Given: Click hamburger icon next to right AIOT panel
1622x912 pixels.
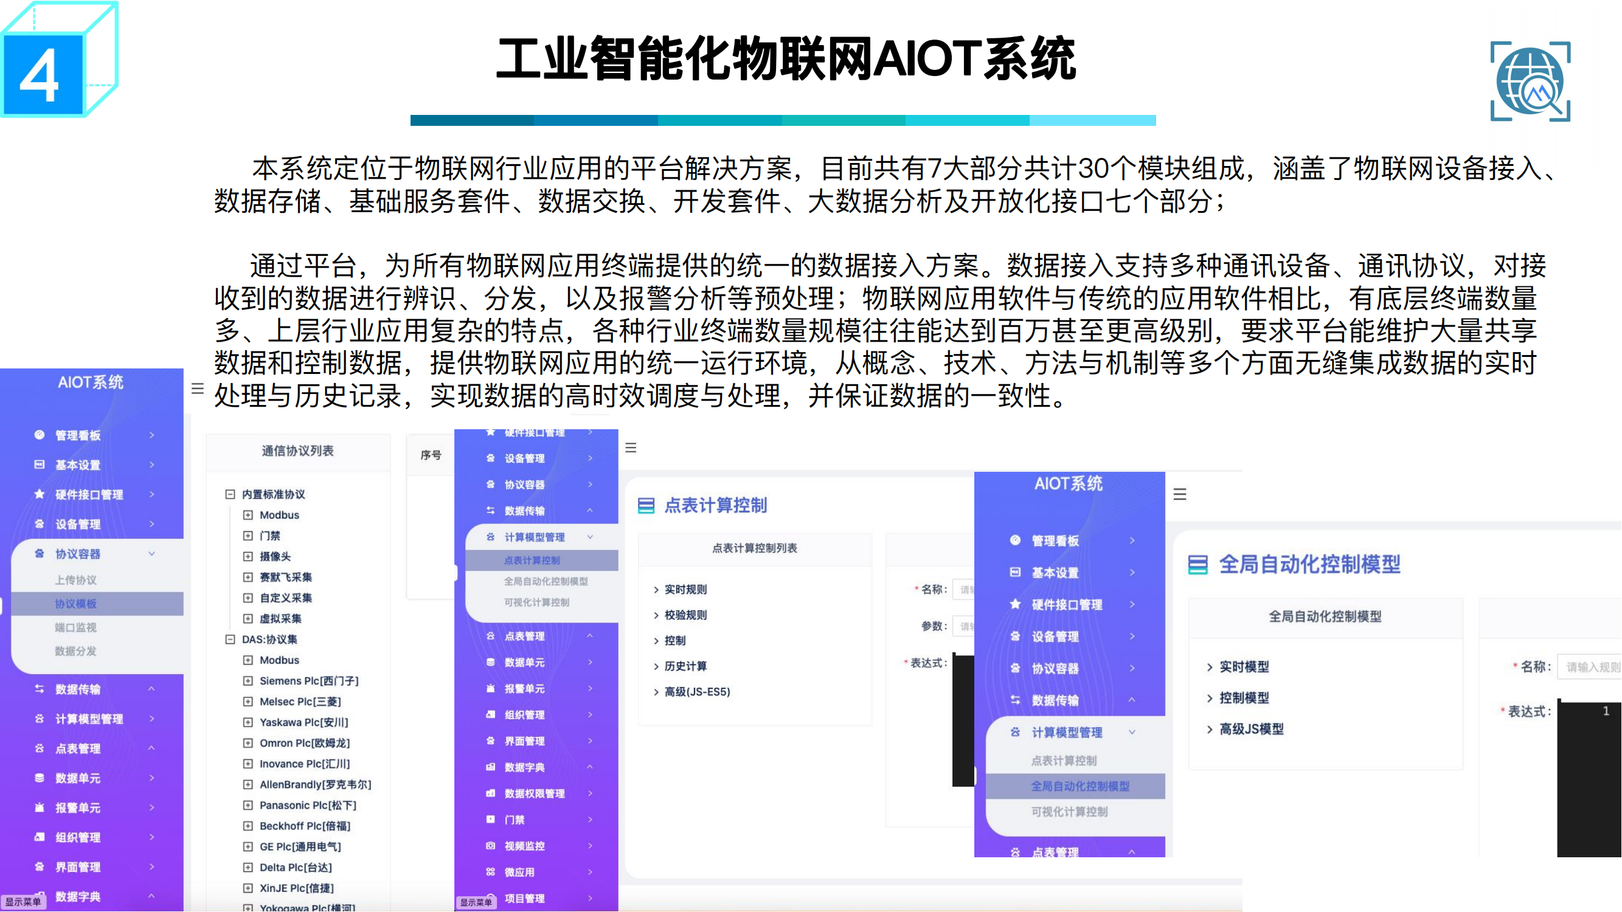Looking at the screenshot, I should point(1180,494).
